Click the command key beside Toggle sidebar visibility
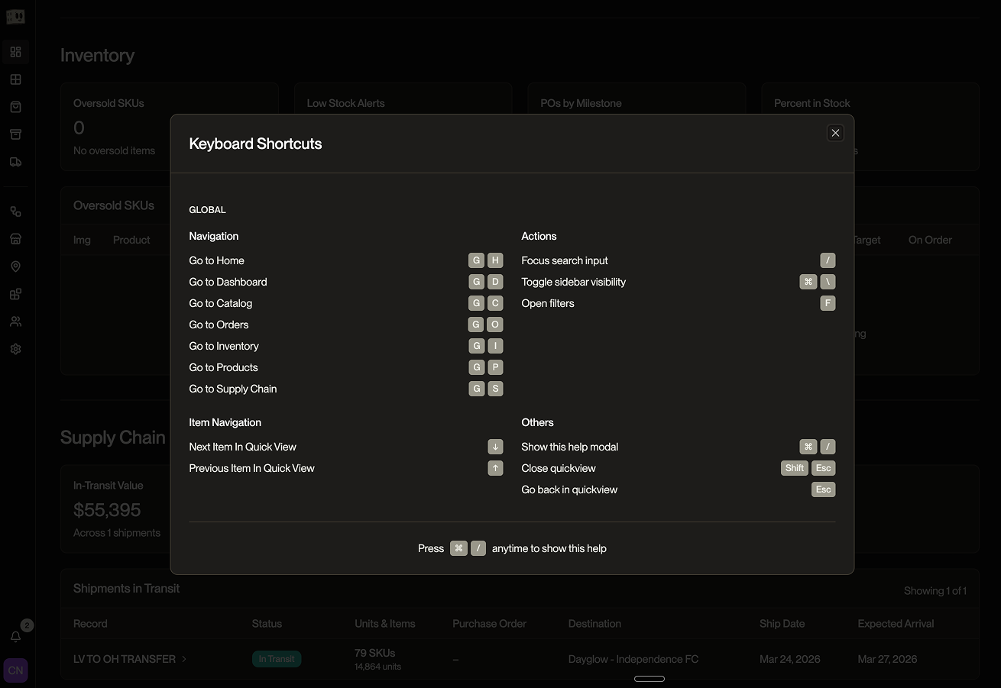Viewport: 1001px width, 688px height. [x=808, y=282]
